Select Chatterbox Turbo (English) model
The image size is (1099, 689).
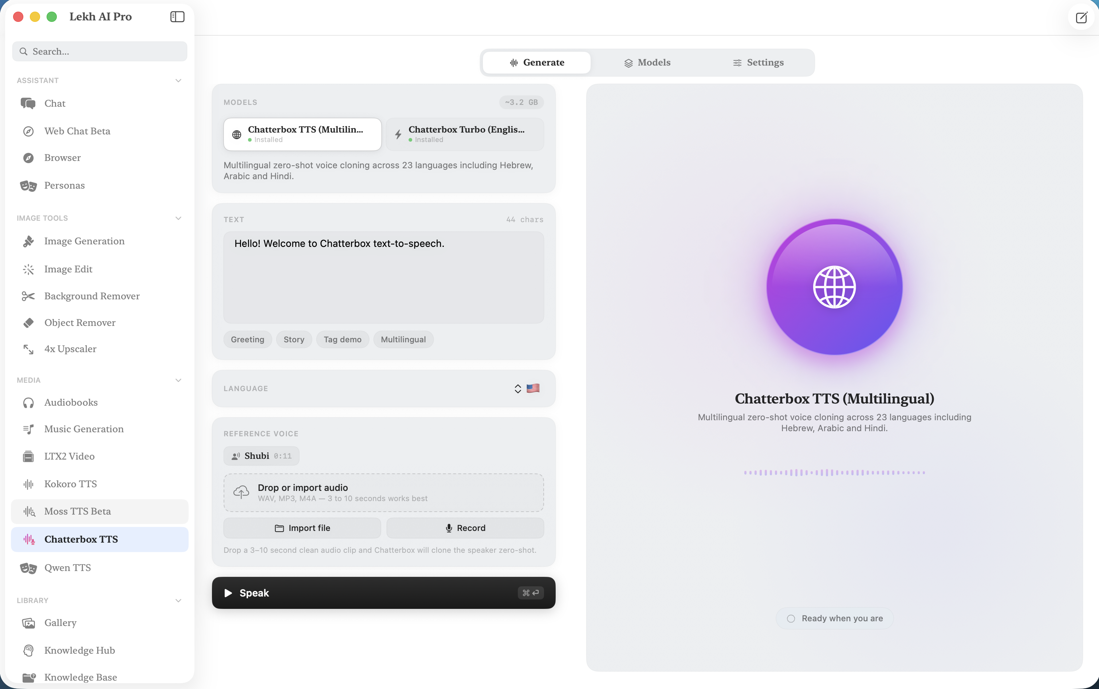[x=465, y=134]
